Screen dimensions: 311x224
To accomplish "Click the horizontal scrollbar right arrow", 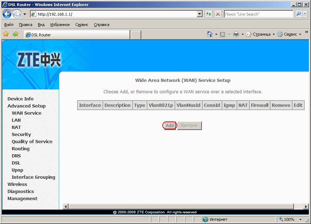I will click(x=306, y=207).
